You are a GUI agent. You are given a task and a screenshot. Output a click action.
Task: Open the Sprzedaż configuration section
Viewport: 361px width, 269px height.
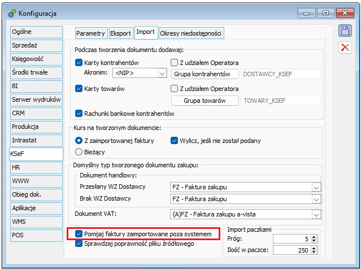[36, 45]
